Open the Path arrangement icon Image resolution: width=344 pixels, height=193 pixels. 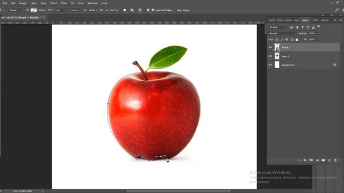coord(140,10)
